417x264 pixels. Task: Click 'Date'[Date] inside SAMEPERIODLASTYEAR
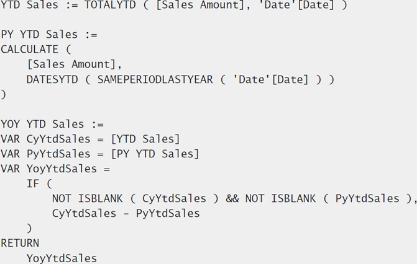[271, 79]
